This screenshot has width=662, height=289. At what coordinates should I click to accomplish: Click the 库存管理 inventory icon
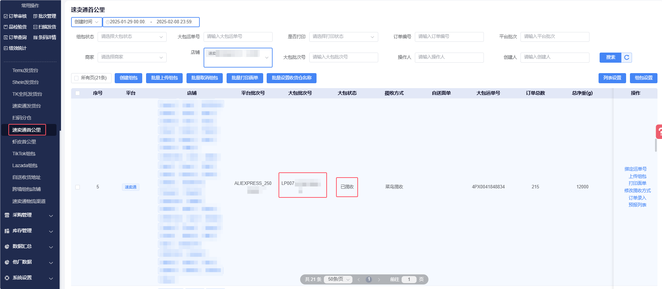point(7,231)
